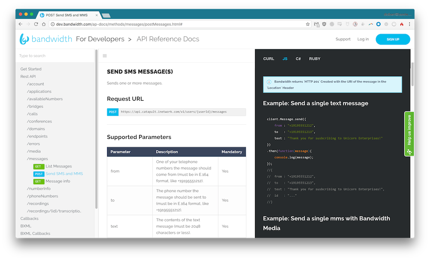Open the colorful arc extension icon
This screenshot has height=260, width=430.
[x=371, y=24]
